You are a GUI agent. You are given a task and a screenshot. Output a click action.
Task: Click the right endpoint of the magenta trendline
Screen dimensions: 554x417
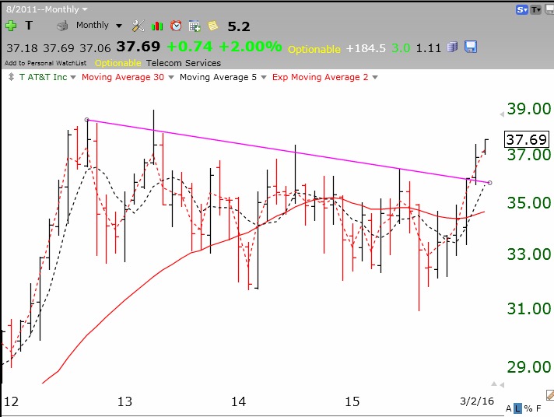point(489,183)
